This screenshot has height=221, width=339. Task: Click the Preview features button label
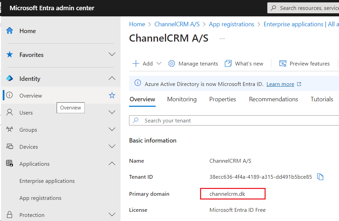310,63
